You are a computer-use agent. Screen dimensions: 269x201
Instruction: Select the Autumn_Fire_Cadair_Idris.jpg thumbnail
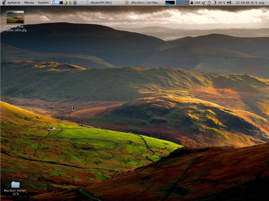pos(15,17)
